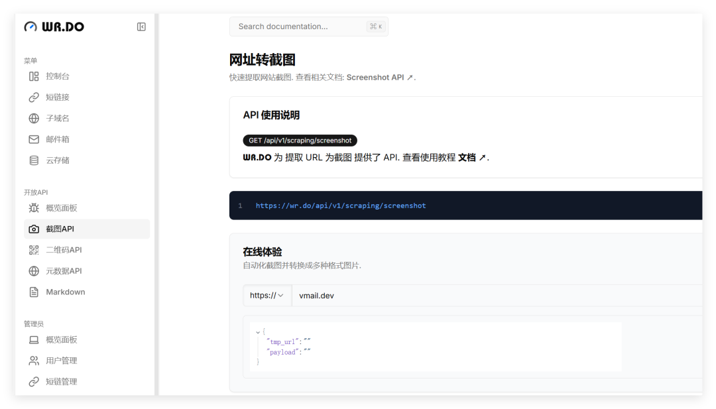Open 用户管理 admin page
The image size is (716, 409).
click(87, 361)
